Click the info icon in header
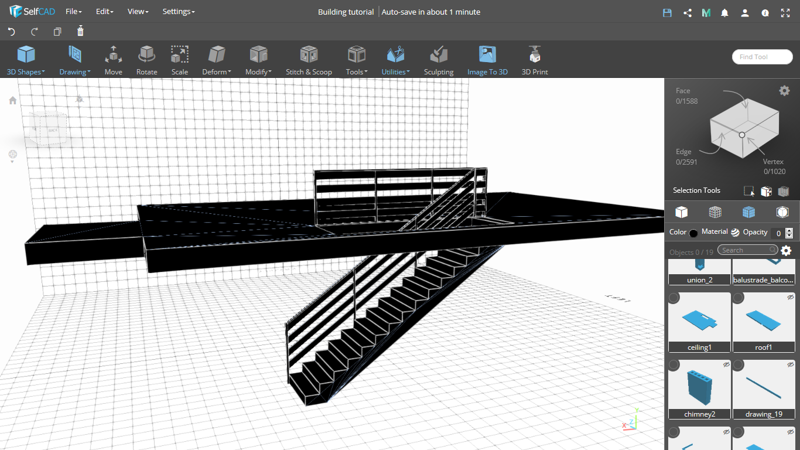The image size is (800, 450). click(x=765, y=12)
